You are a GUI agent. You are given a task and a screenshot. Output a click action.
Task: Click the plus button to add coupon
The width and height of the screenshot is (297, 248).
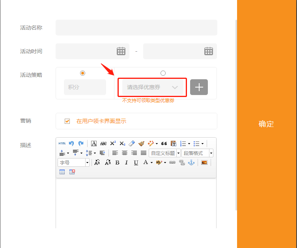pos(199,87)
